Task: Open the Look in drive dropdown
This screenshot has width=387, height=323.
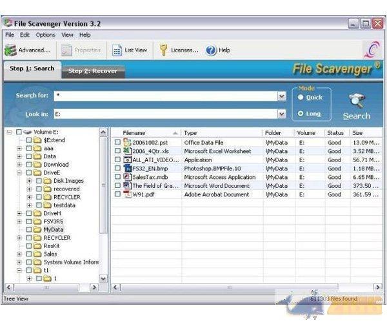Action: pyautogui.click(x=281, y=114)
